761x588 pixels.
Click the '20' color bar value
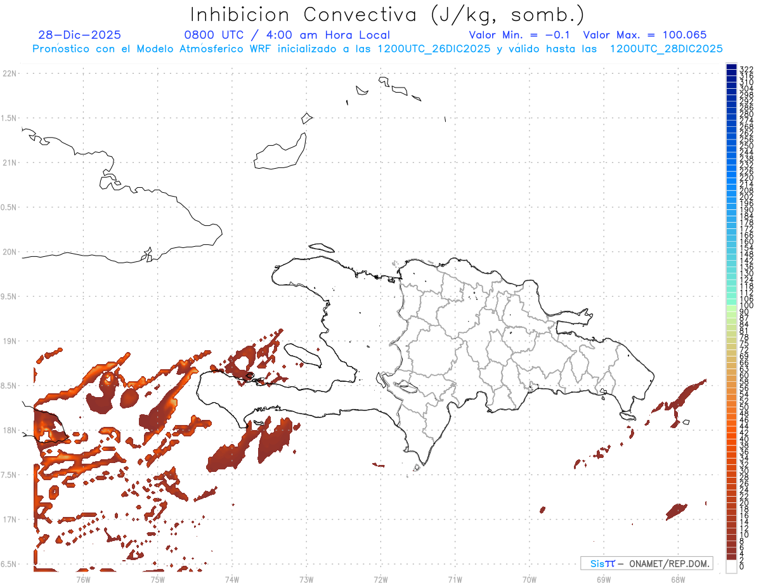[744, 502]
